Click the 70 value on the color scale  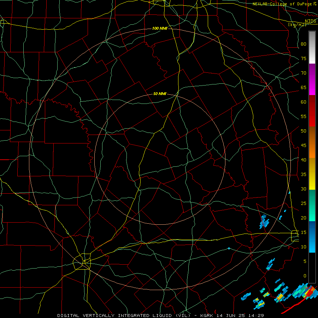click(304, 73)
